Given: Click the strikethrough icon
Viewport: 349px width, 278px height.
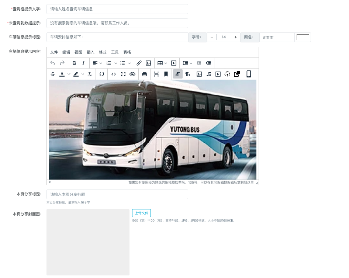Looking at the screenshot, I should pyautogui.click(x=53, y=74).
